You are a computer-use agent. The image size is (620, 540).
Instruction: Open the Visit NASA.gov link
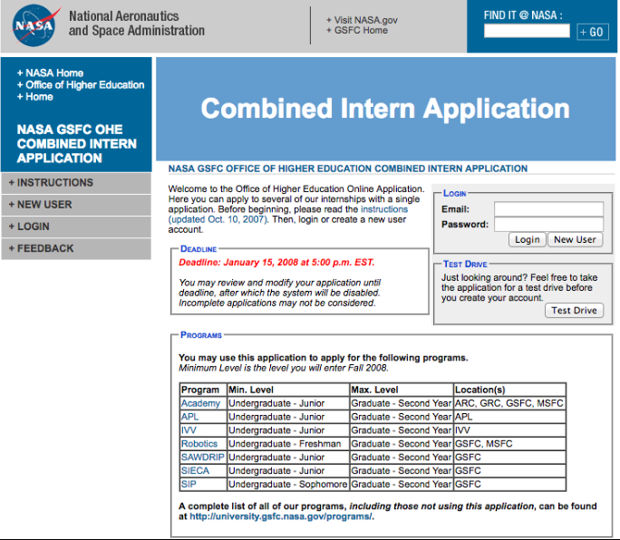tap(362, 20)
